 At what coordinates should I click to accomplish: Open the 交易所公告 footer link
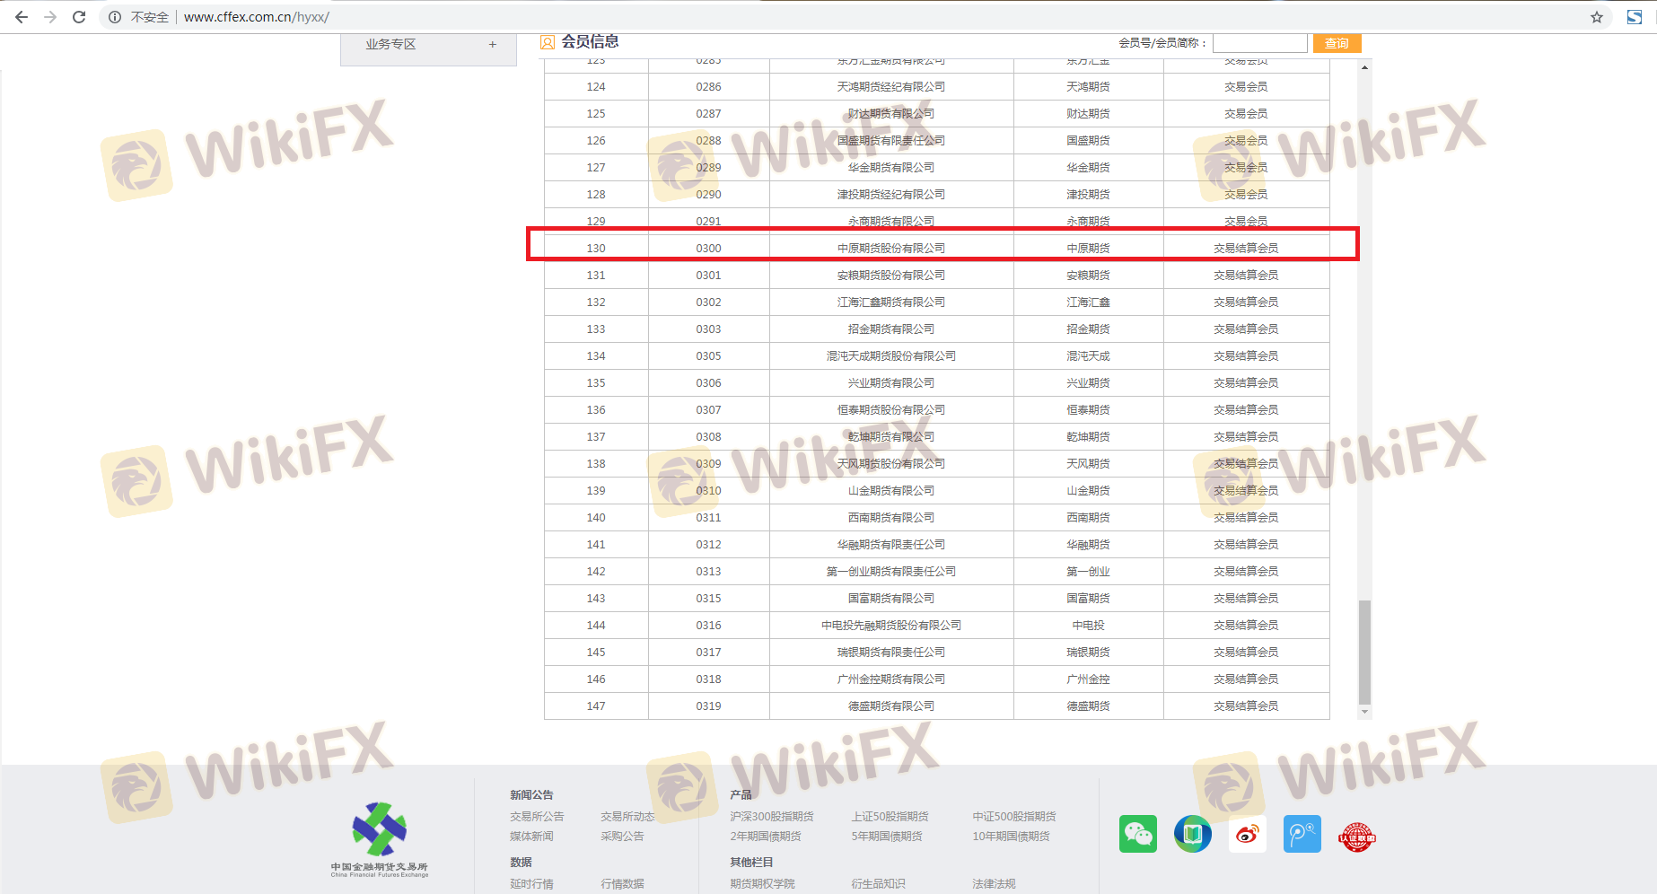click(x=537, y=817)
